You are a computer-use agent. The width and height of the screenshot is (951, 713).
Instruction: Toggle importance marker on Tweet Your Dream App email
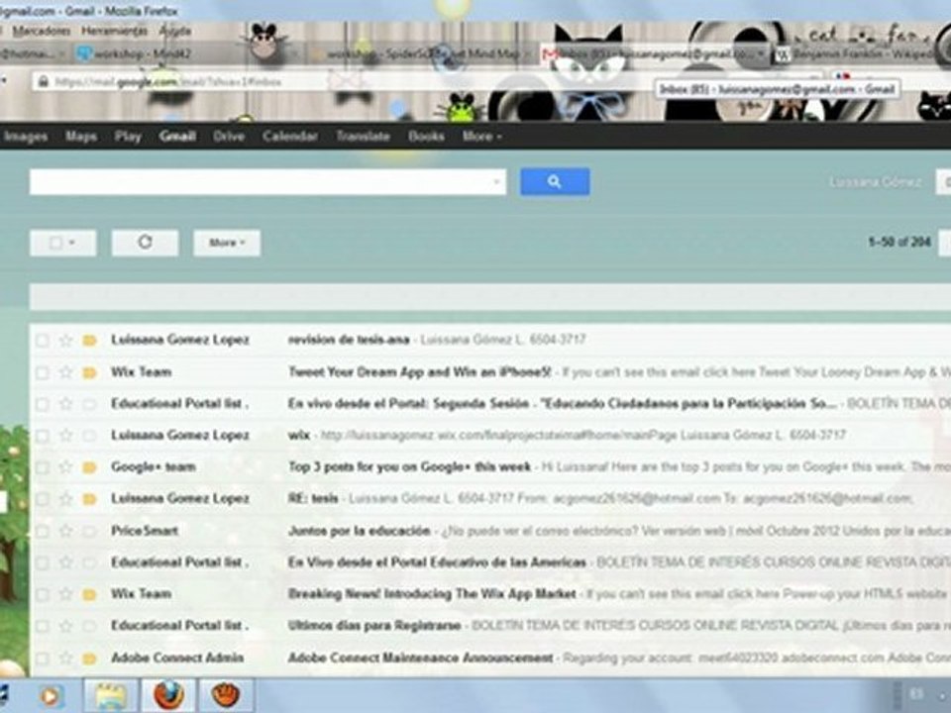pos(90,371)
